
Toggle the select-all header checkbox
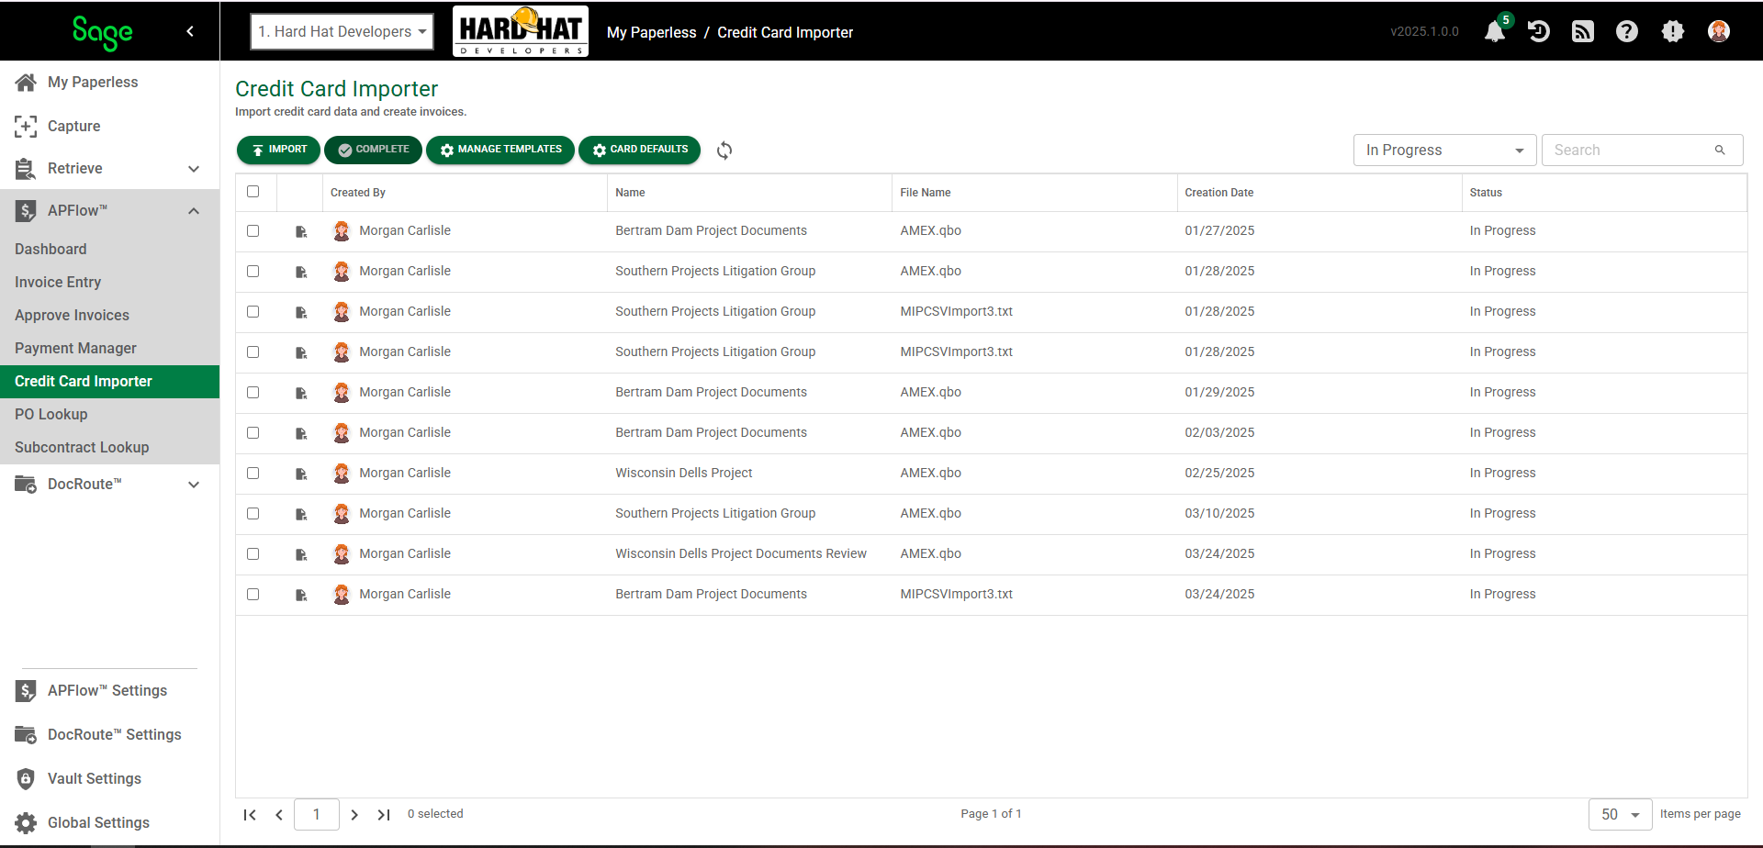[253, 192]
